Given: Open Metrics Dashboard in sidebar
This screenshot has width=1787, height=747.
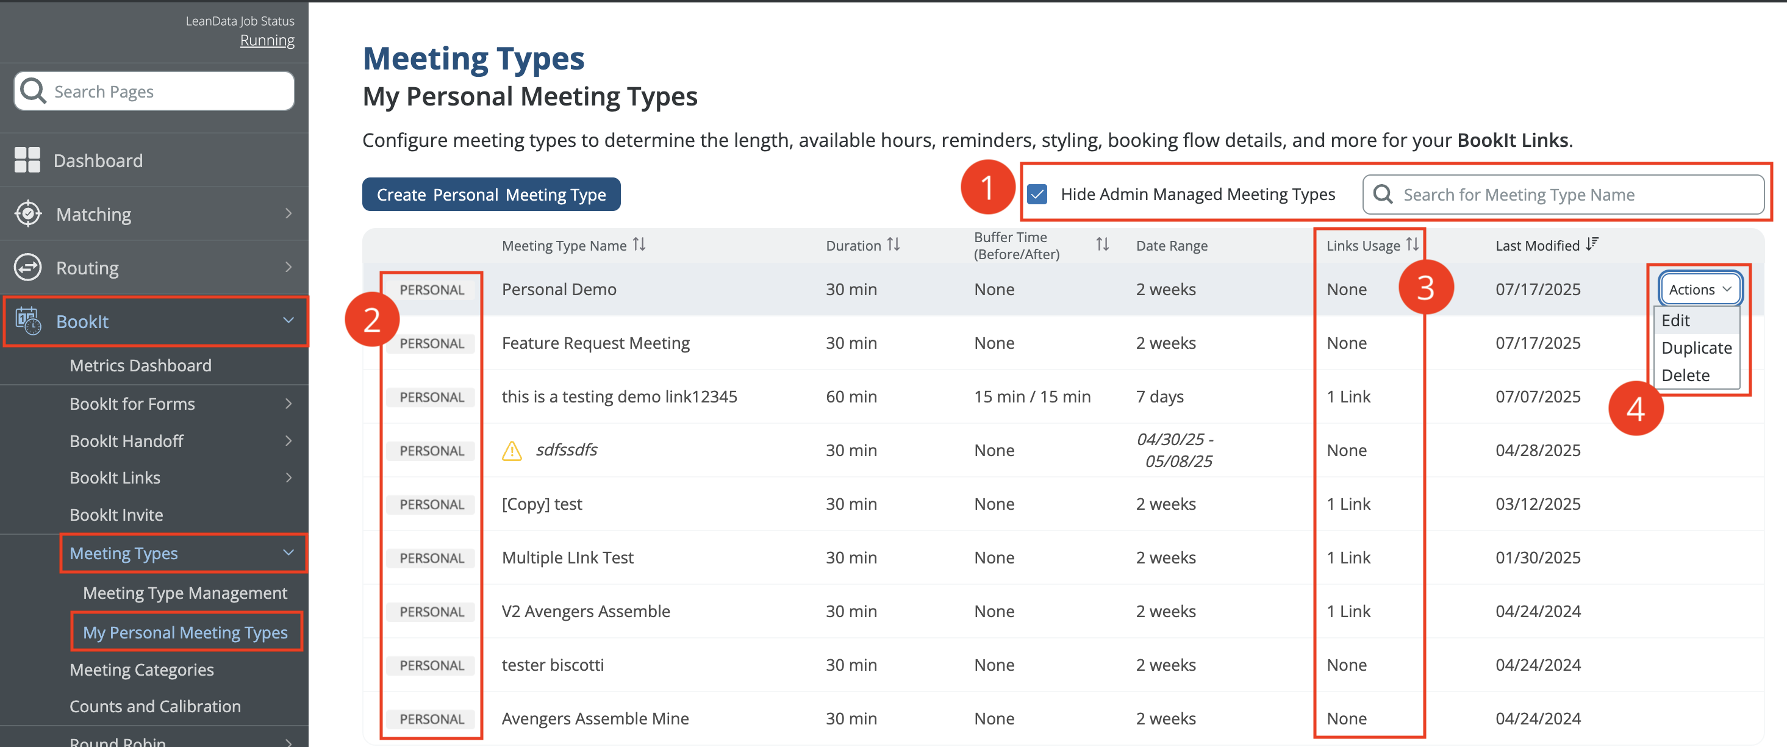Looking at the screenshot, I should (x=140, y=365).
